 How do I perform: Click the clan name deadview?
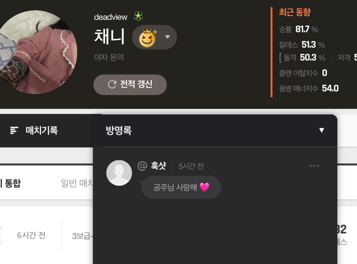(x=111, y=17)
